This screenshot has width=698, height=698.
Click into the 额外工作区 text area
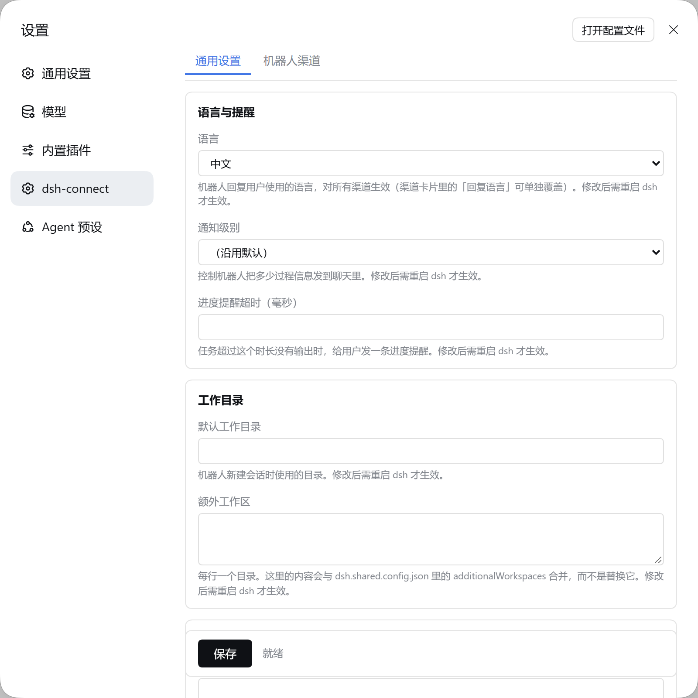pos(431,539)
